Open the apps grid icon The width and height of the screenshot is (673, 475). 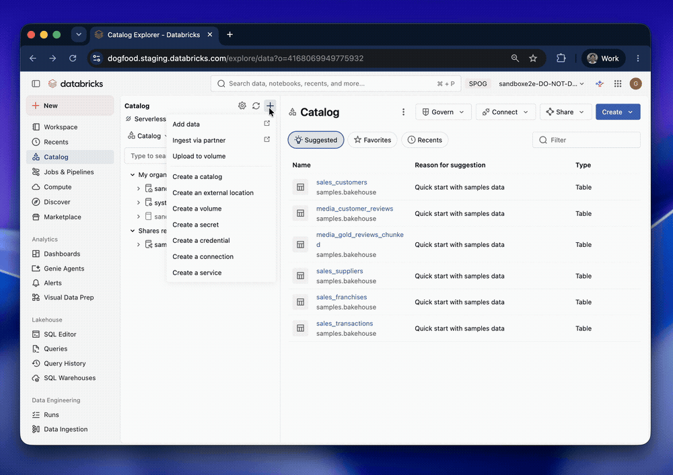click(x=618, y=83)
